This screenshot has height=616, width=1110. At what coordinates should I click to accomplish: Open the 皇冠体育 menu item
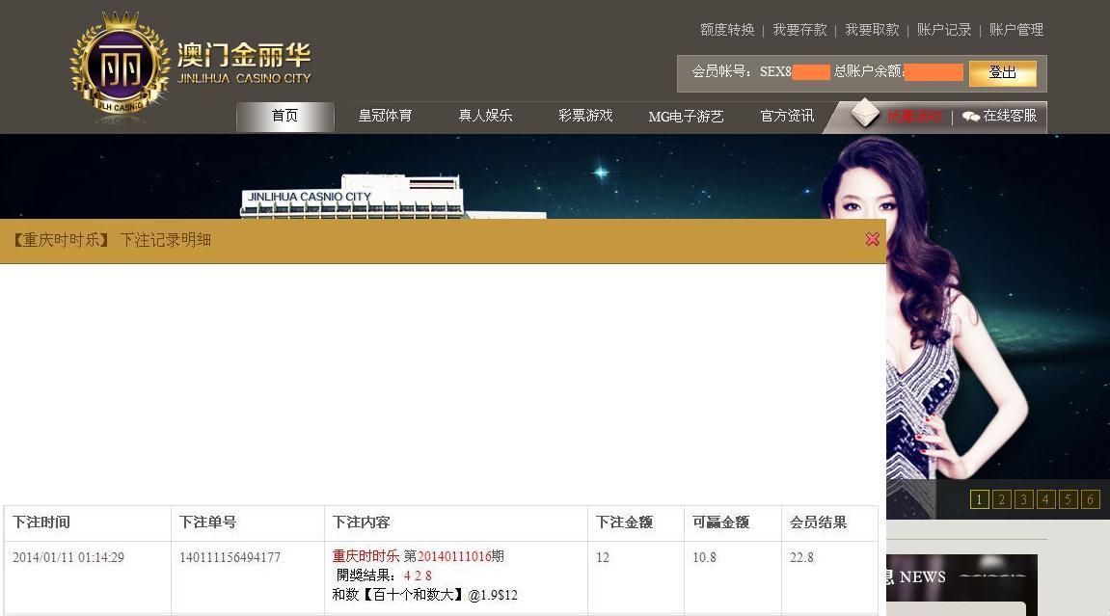[x=385, y=116]
